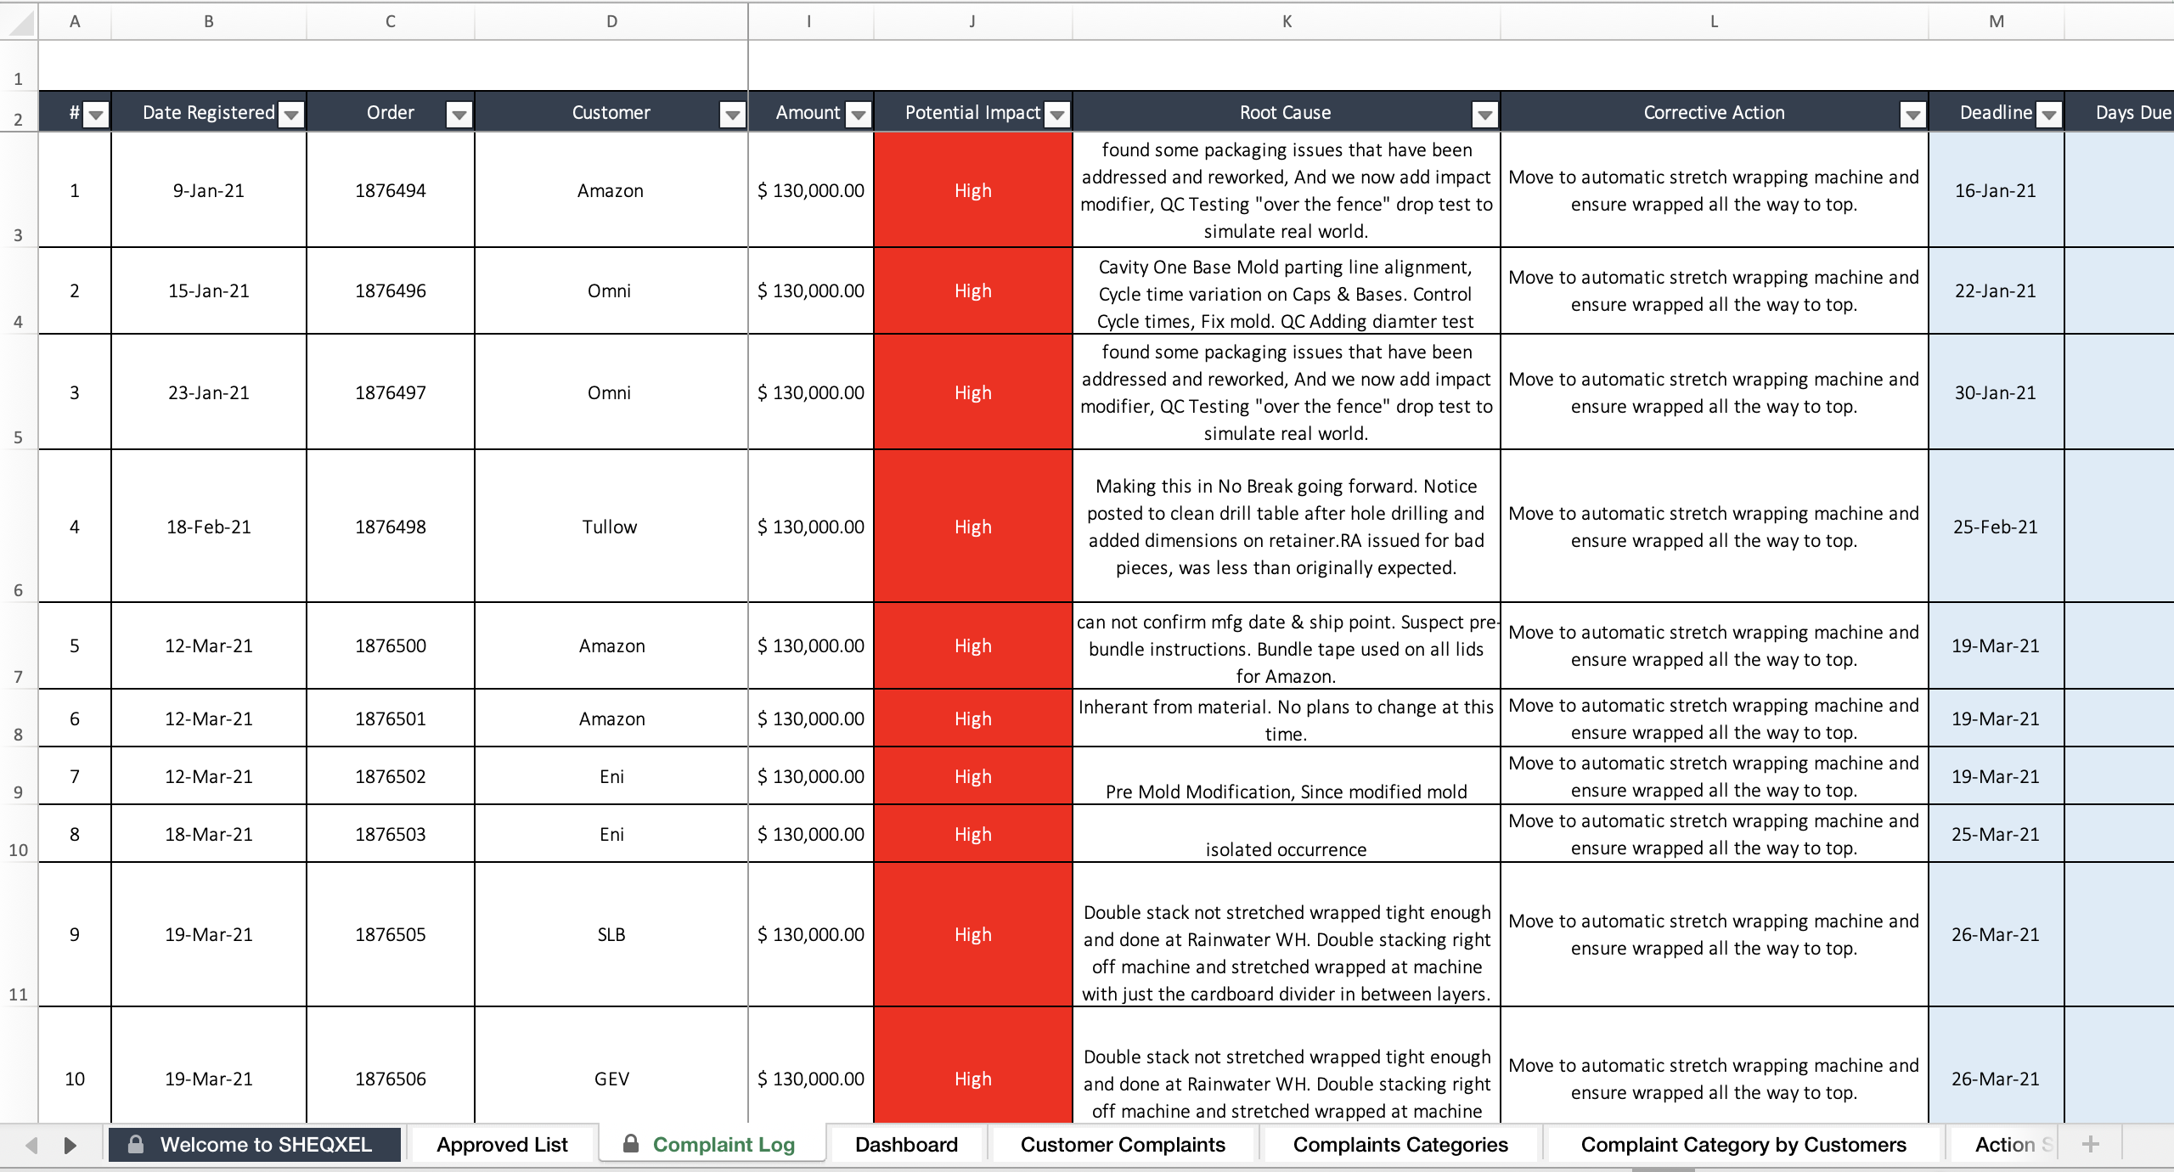Image resolution: width=2174 pixels, height=1172 pixels.
Task: Open the Deadline column filter dropdown
Action: [x=2049, y=114]
